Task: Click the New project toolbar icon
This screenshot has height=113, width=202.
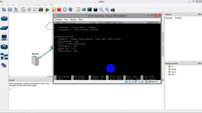Action: click(4, 9)
